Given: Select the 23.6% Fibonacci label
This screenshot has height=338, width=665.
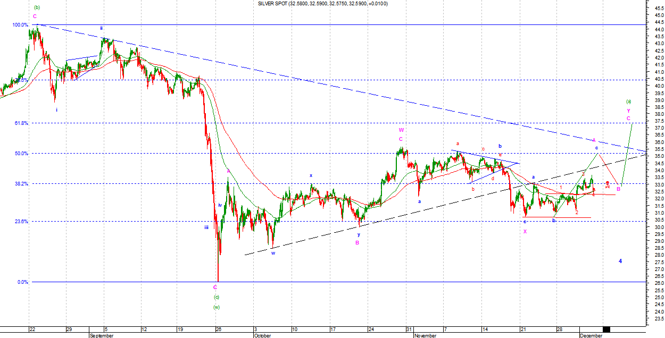Looking at the screenshot, I should [x=21, y=222].
